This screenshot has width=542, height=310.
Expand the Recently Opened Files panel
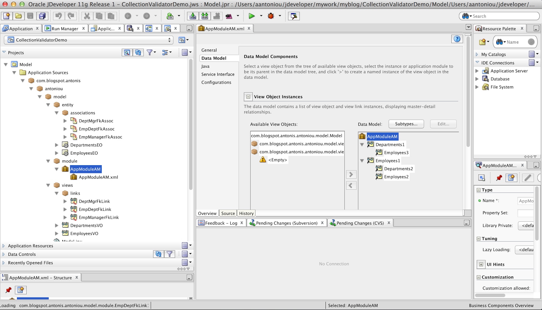point(4,263)
